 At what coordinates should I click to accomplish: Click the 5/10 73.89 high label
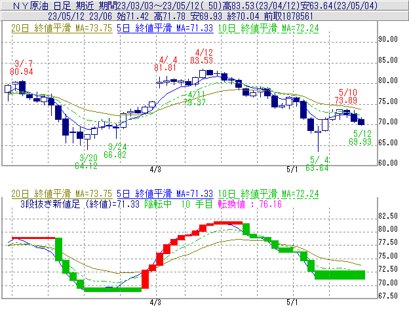click(x=346, y=96)
